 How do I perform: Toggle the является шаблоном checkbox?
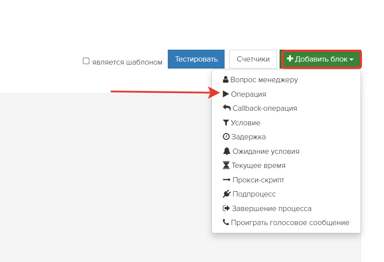86,61
